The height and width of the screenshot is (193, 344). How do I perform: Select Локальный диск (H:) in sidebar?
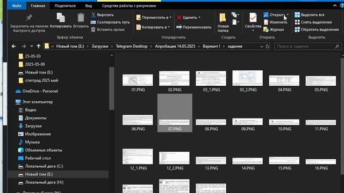click(x=44, y=182)
